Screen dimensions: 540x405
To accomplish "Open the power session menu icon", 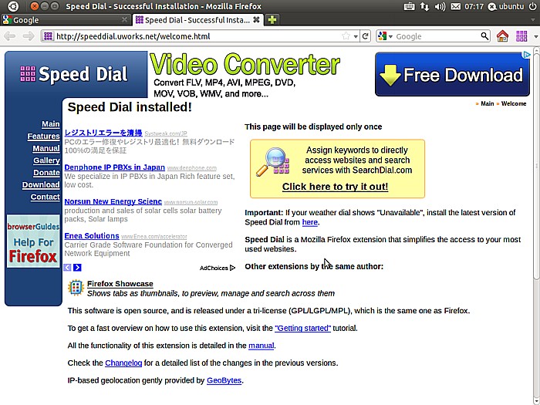I will 532,6.
